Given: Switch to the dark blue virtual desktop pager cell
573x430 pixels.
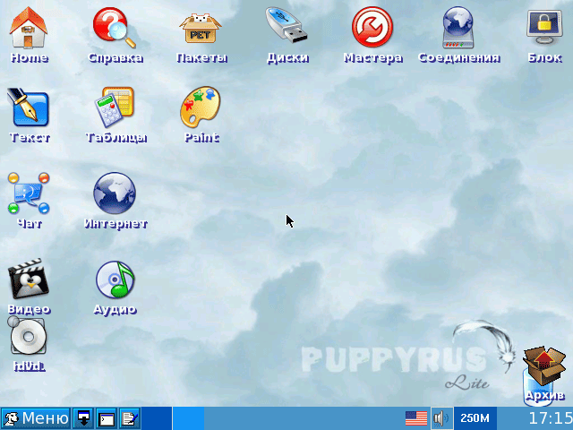Looking at the screenshot, I should [157, 418].
